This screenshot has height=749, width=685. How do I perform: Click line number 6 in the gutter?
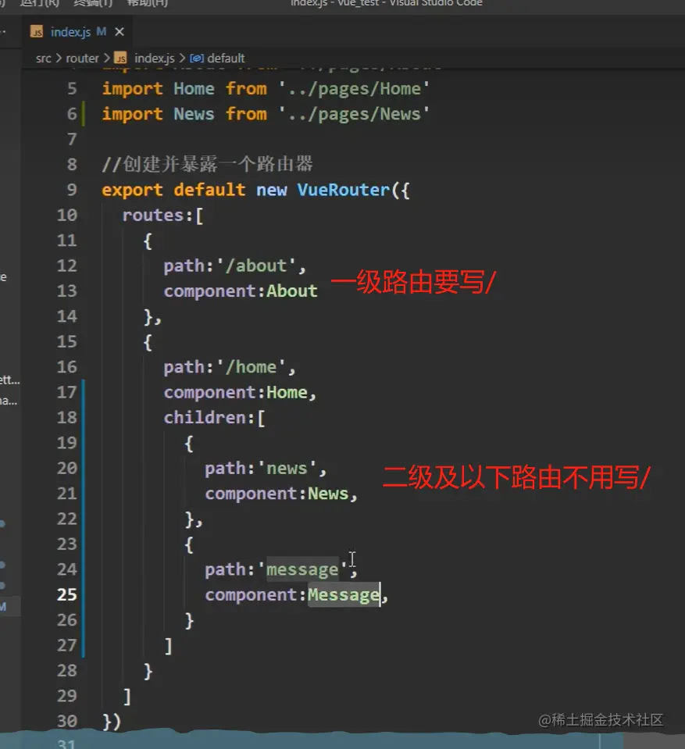click(x=72, y=114)
